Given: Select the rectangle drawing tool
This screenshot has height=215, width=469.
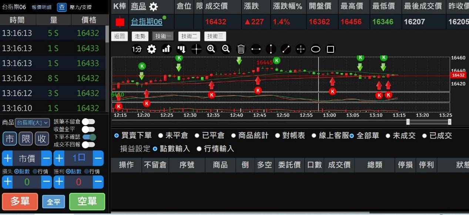Looking at the screenshot, I should [331, 49].
